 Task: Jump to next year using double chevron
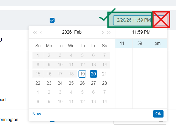click(109, 33)
